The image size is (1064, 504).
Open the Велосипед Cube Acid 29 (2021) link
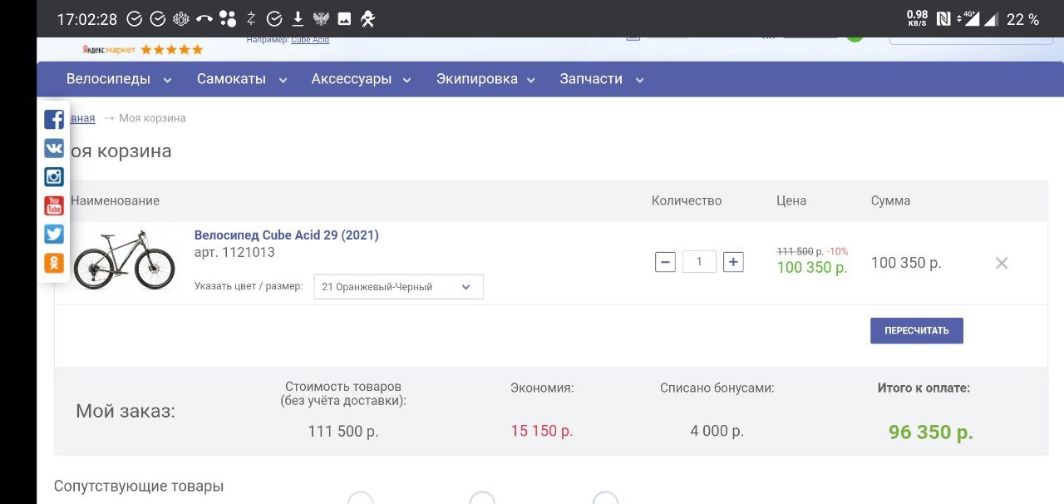(287, 235)
